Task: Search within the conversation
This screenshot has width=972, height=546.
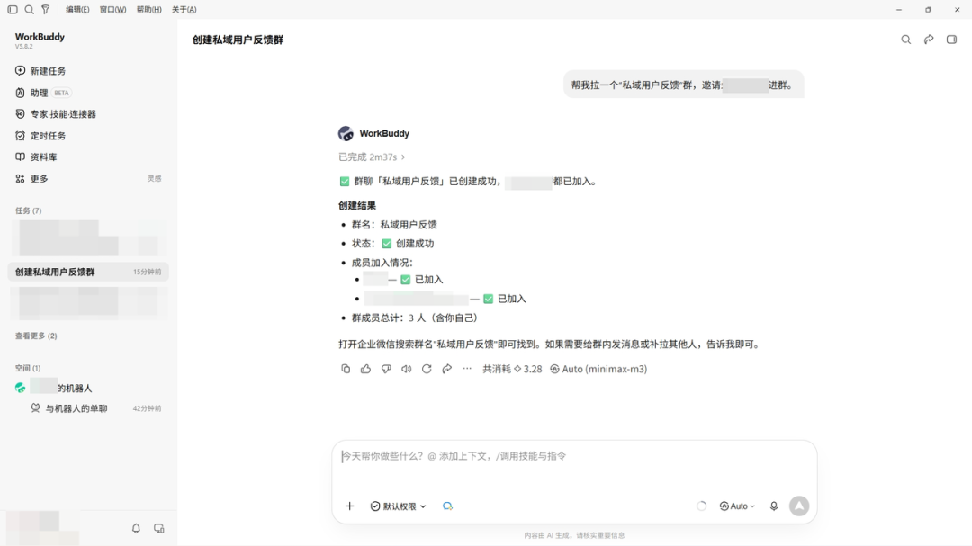Action: pos(906,40)
